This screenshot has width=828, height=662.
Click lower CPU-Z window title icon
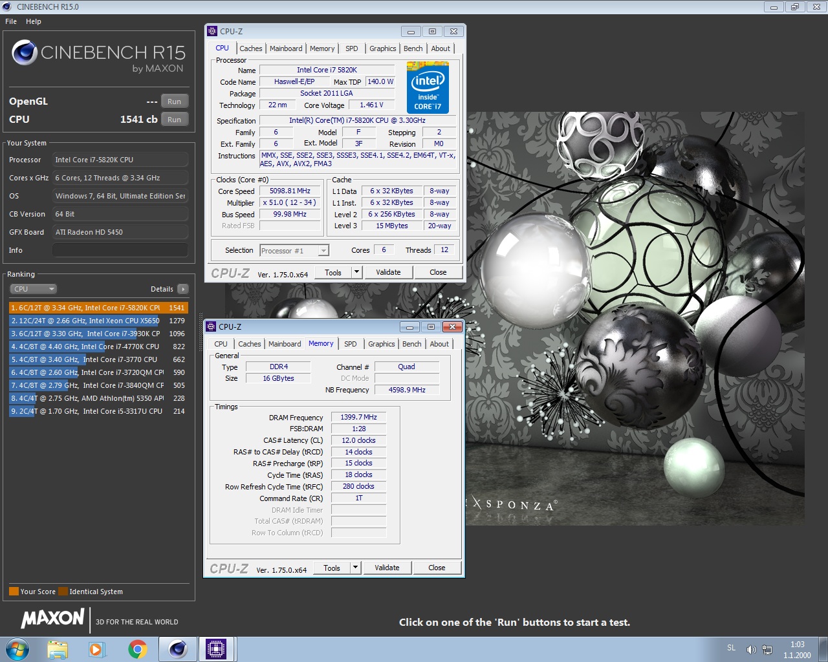(210, 326)
